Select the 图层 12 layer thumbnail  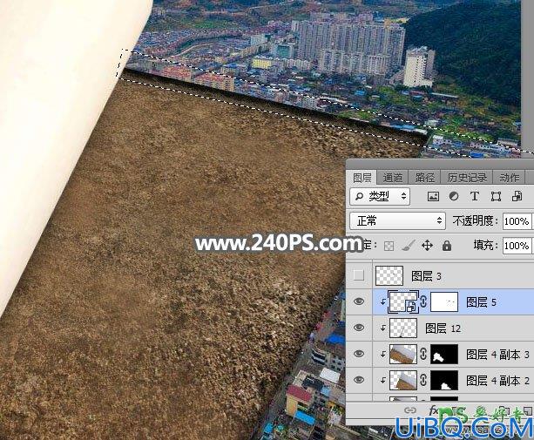(403, 328)
